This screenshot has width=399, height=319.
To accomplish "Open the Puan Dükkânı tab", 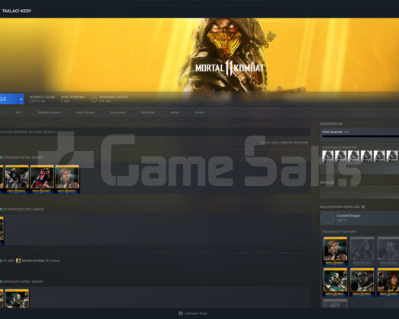I will click(x=85, y=112).
